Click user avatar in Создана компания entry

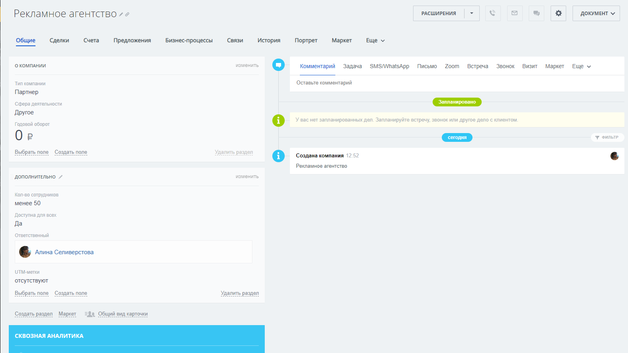tap(614, 156)
